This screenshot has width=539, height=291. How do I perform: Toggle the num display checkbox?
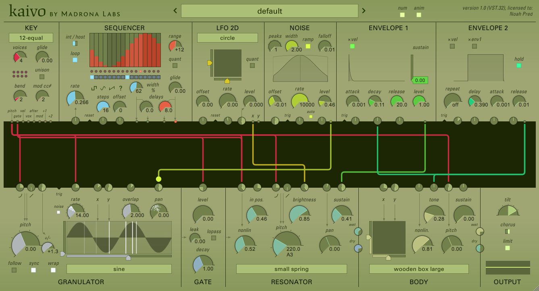(402, 15)
